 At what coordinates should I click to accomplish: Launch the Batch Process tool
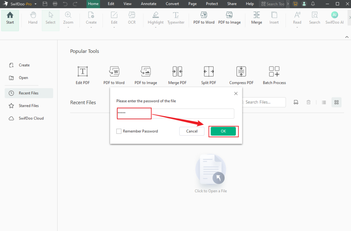click(x=274, y=75)
